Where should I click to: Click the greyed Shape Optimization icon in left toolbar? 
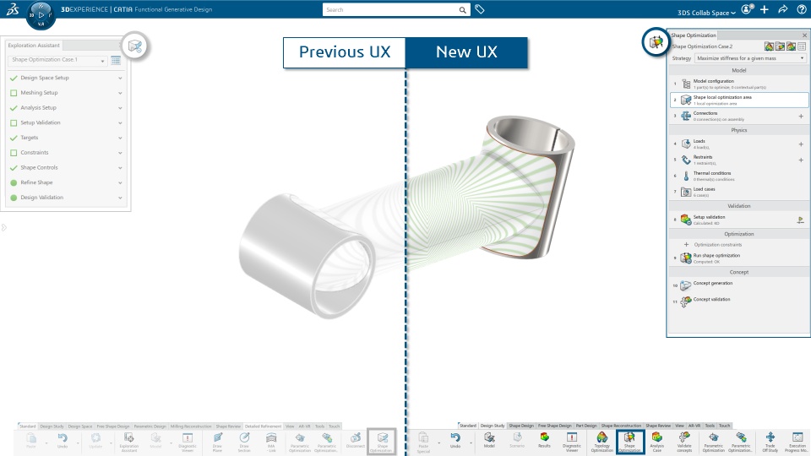tap(382, 442)
